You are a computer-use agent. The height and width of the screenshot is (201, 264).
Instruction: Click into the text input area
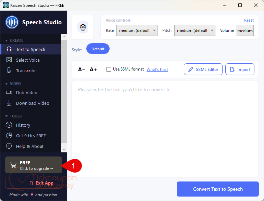click(x=165, y=129)
